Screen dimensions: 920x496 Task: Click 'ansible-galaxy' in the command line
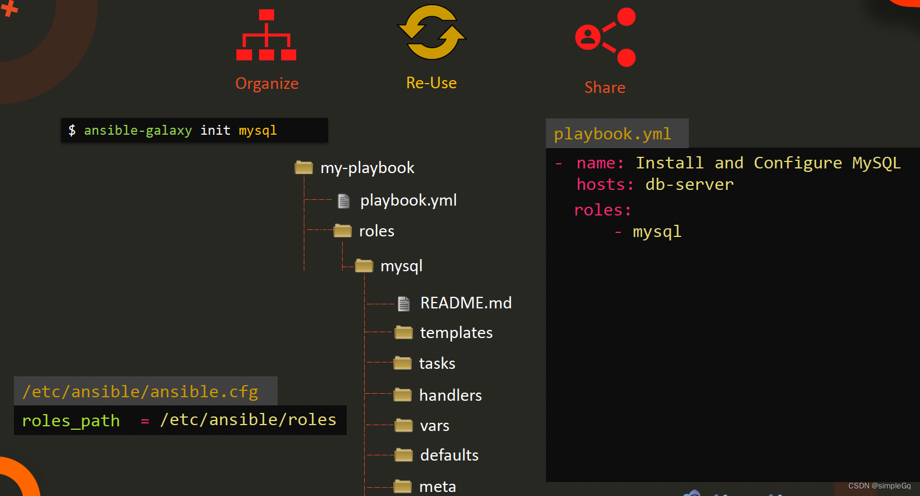click(138, 131)
